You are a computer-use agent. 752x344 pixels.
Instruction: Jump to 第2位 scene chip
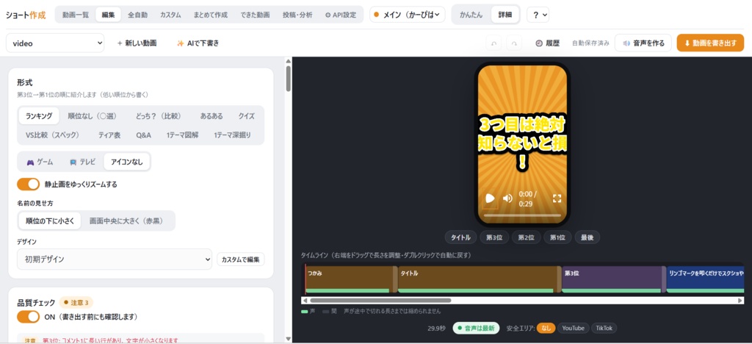point(526,237)
